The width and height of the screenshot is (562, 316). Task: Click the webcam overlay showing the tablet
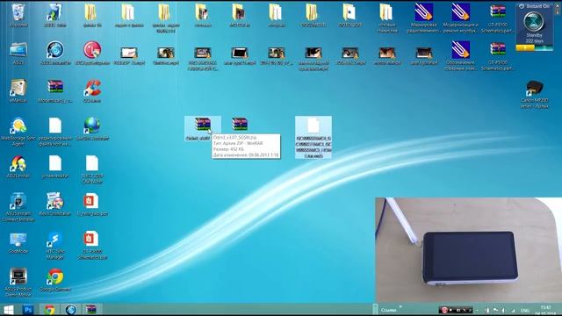pyautogui.click(x=468, y=249)
